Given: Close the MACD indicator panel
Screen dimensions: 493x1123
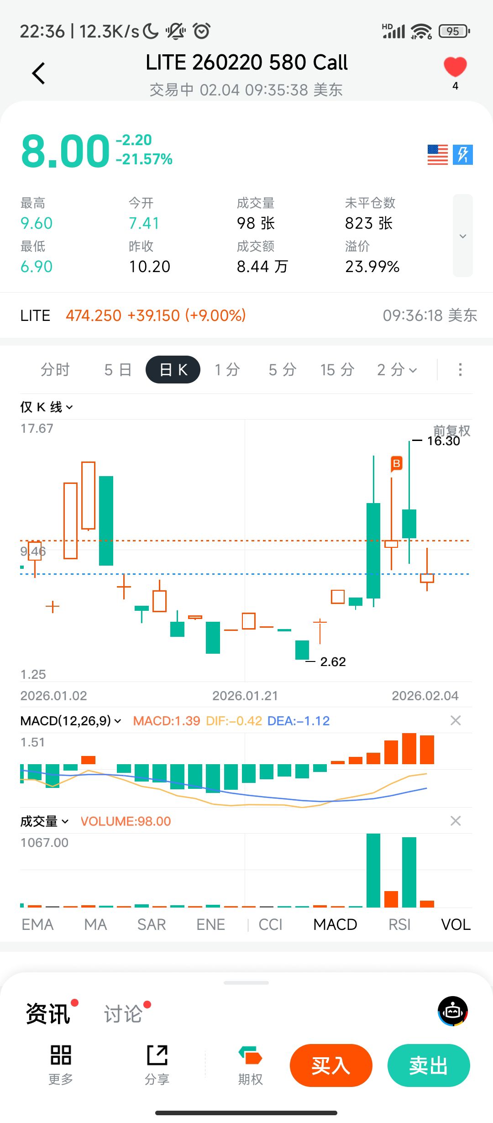Looking at the screenshot, I should click(x=455, y=721).
